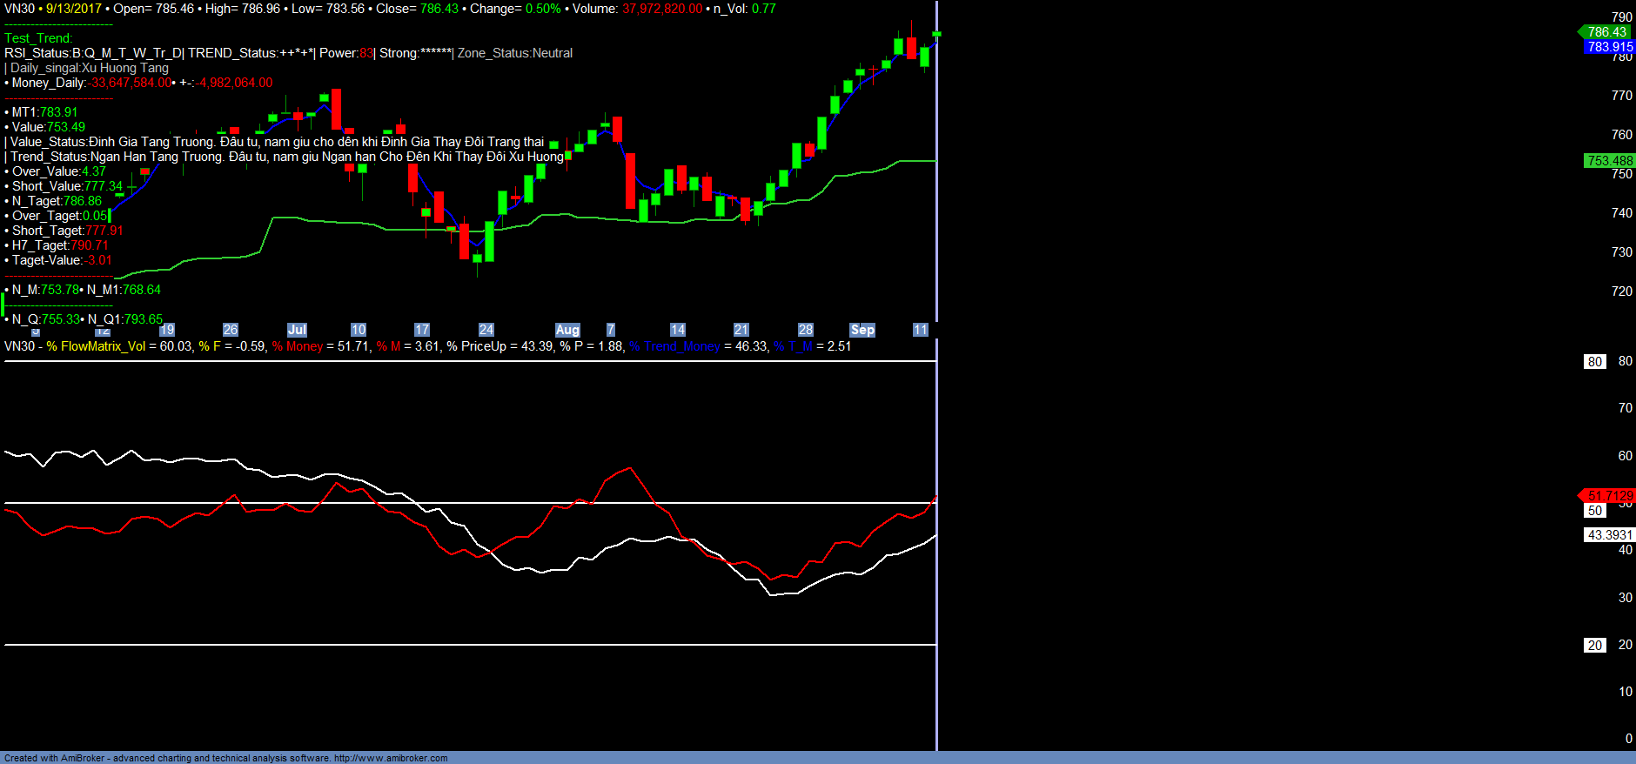Select the % FlowMatrix_Vol label in lower pane
The image size is (1636, 764).
pyautogui.click(x=96, y=346)
